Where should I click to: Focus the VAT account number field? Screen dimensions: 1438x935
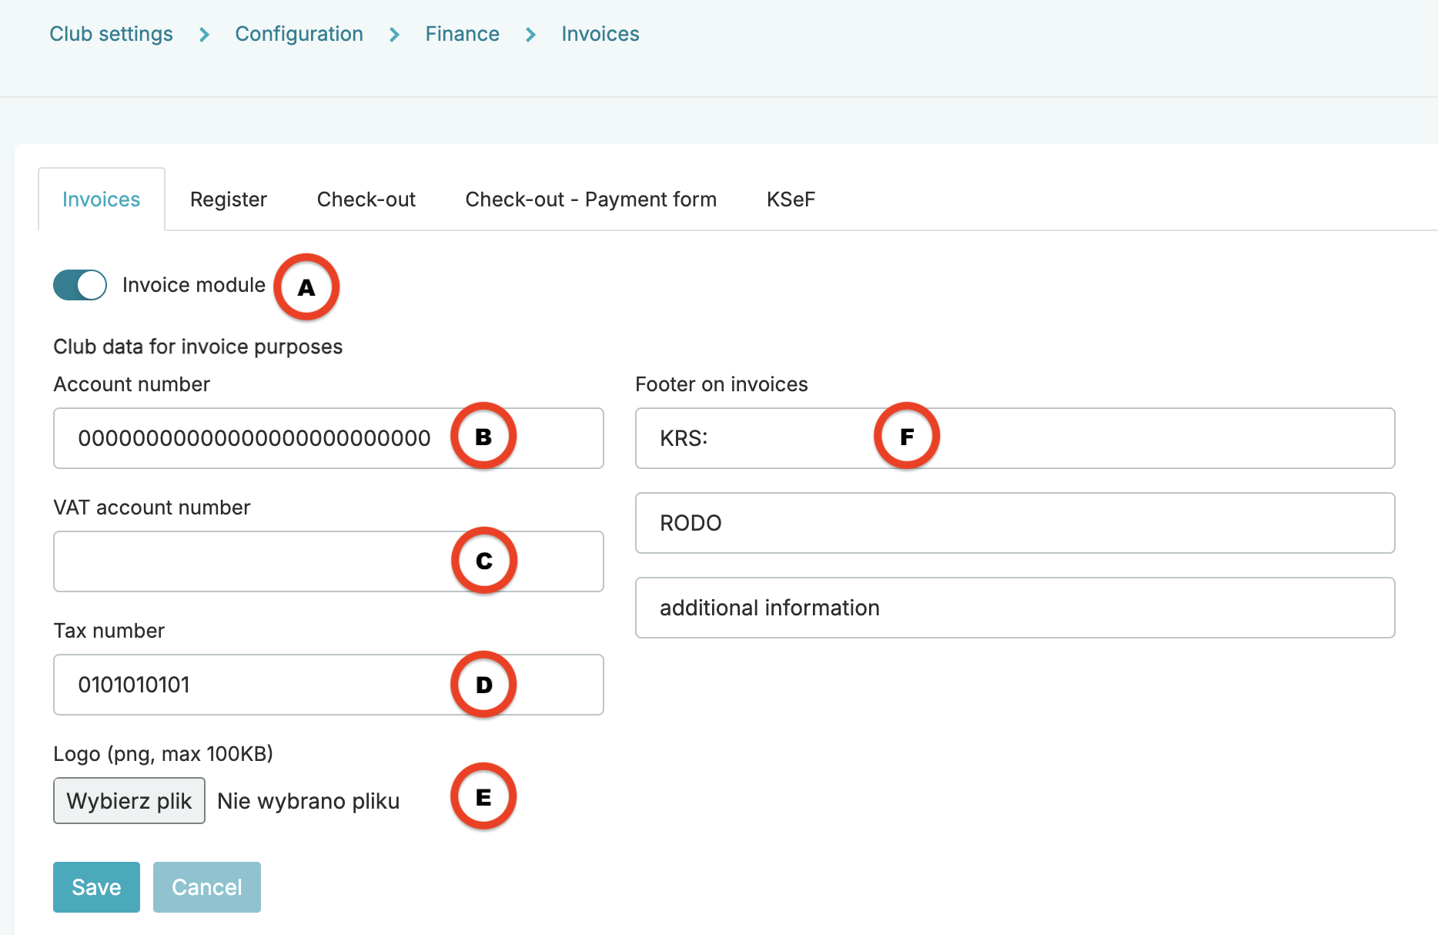pyautogui.click(x=254, y=561)
